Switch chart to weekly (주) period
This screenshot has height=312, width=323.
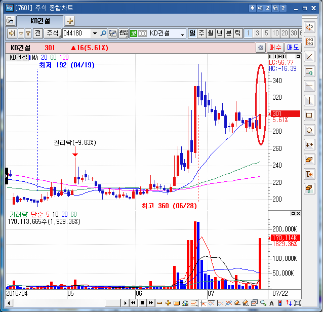click(201, 33)
